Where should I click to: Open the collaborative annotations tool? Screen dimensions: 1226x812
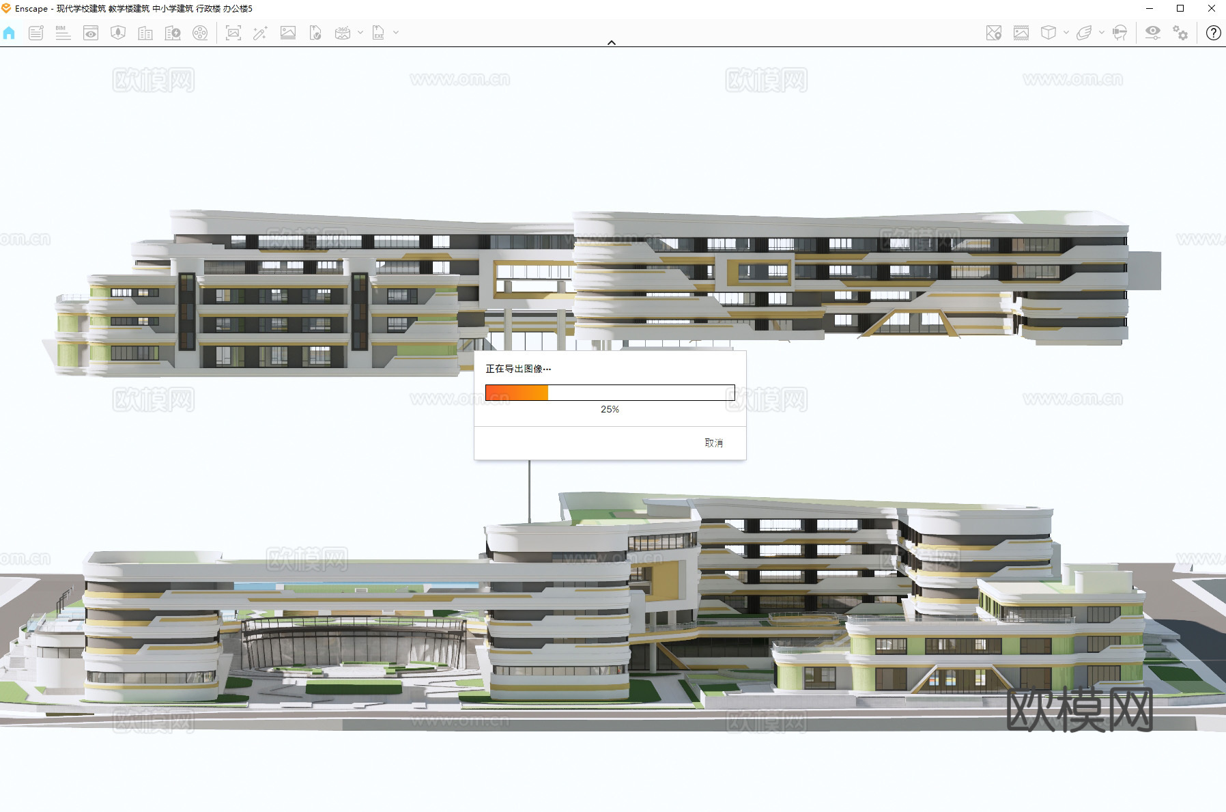36,33
